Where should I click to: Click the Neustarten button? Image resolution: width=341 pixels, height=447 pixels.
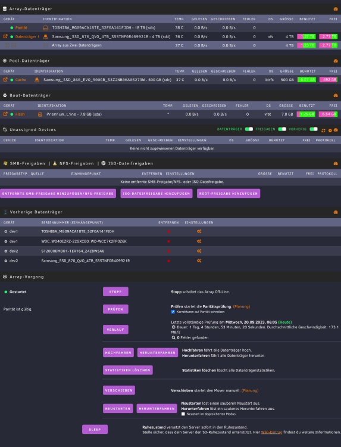(x=118, y=408)
